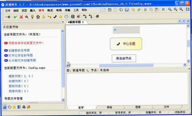
Task: Save with the floppy disk icon
Action: click(x=127, y=10)
